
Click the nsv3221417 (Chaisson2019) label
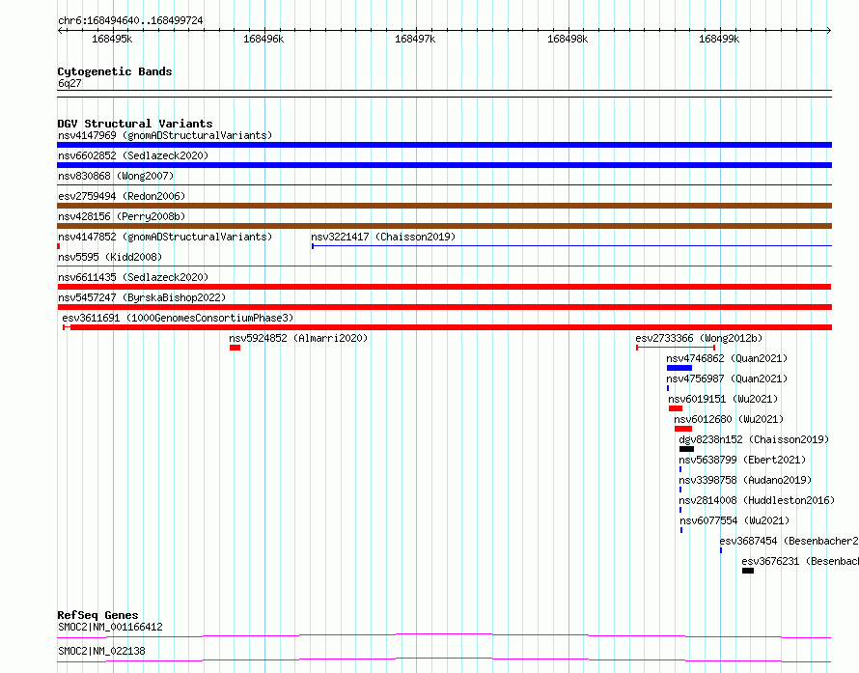383,237
